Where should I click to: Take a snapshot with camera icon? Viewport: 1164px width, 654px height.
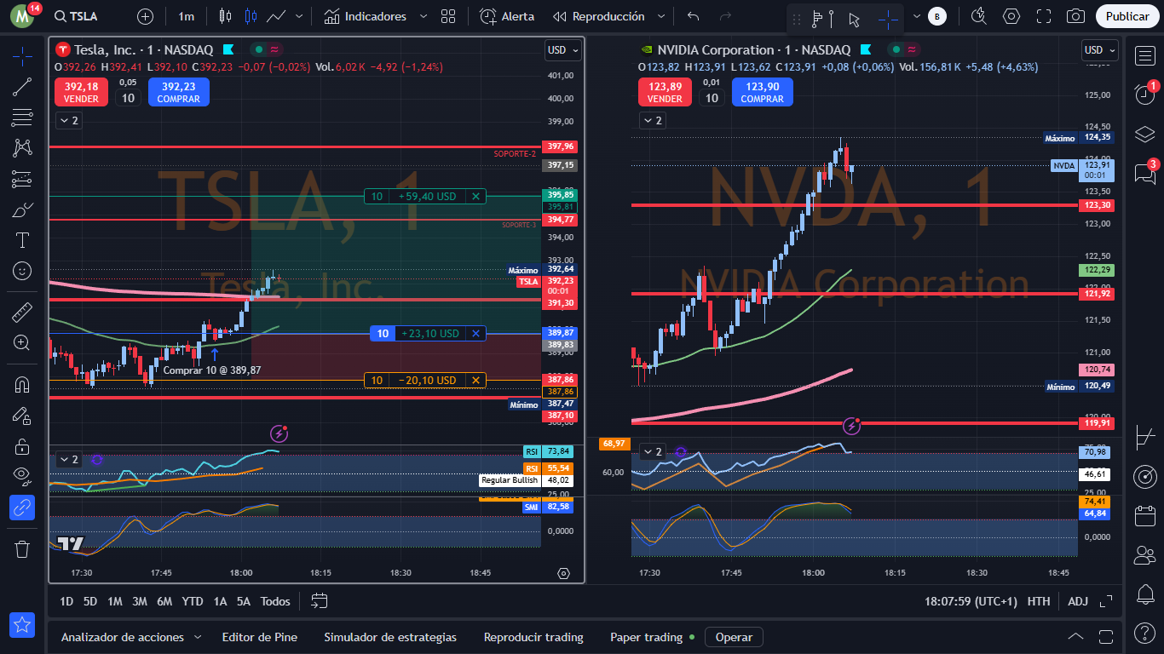(1076, 16)
